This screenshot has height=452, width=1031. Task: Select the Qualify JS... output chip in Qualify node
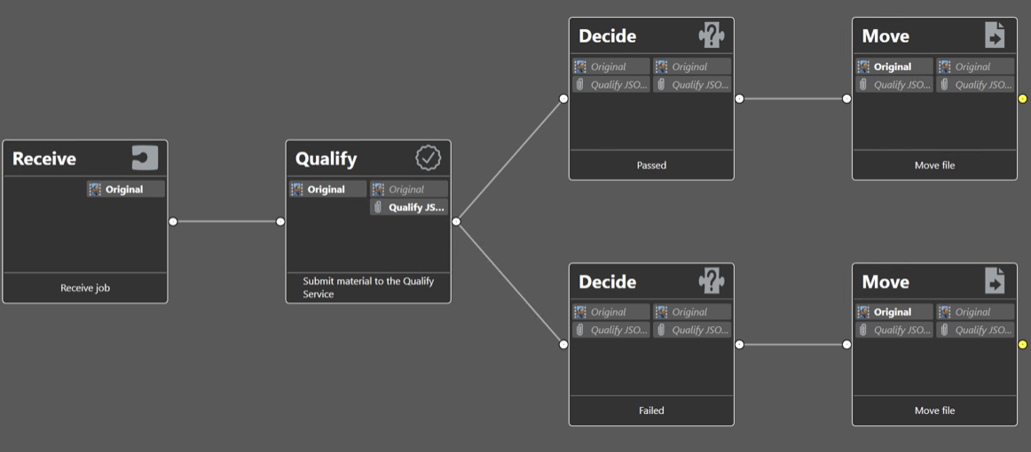click(x=409, y=207)
